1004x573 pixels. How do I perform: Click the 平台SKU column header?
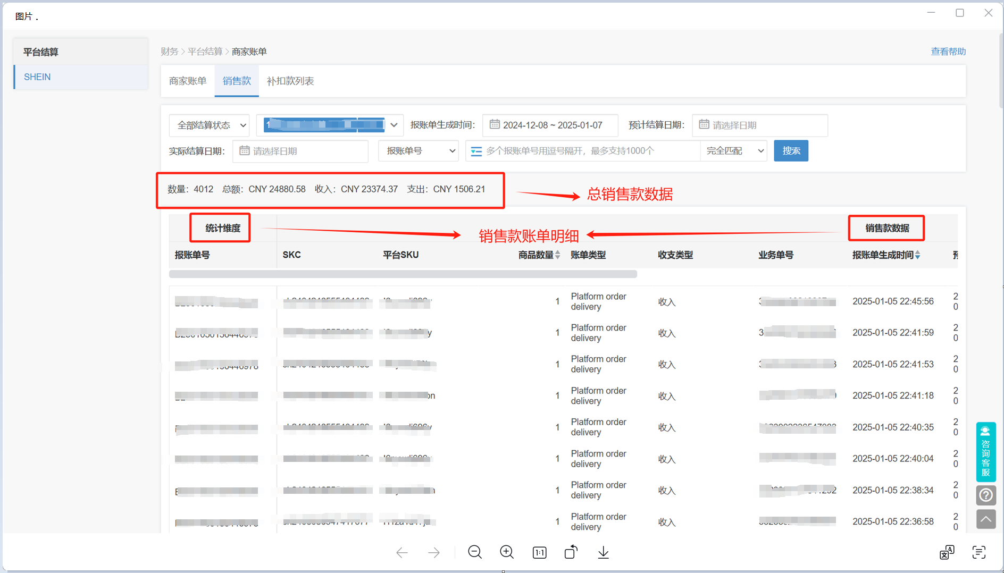click(x=401, y=255)
